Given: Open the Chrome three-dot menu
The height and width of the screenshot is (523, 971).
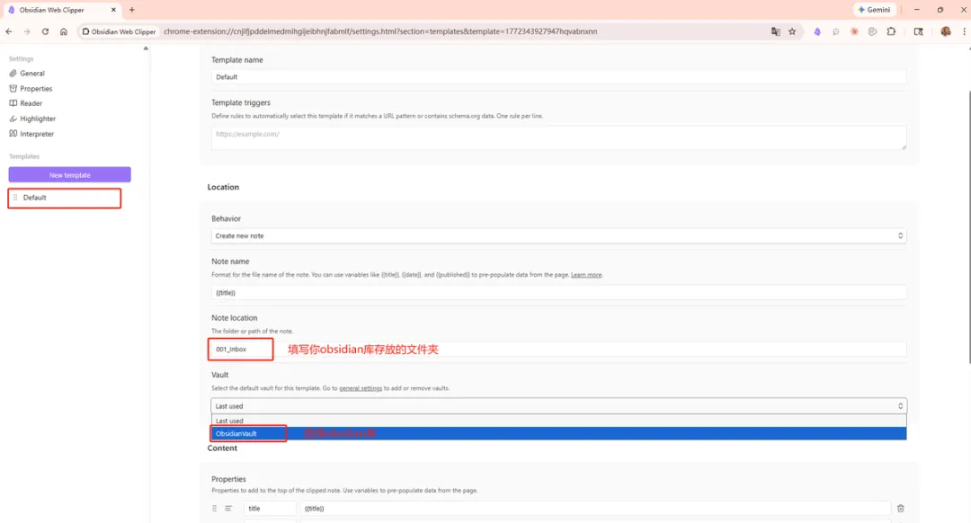Looking at the screenshot, I should coord(963,31).
